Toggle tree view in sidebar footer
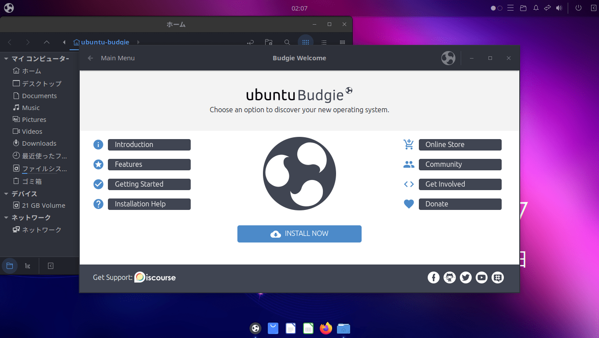The height and width of the screenshot is (338, 599). [x=28, y=266]
